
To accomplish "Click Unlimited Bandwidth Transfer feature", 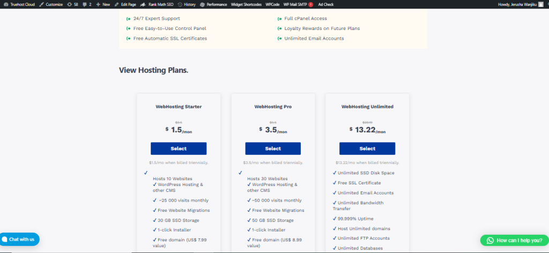I will point(358,206).
